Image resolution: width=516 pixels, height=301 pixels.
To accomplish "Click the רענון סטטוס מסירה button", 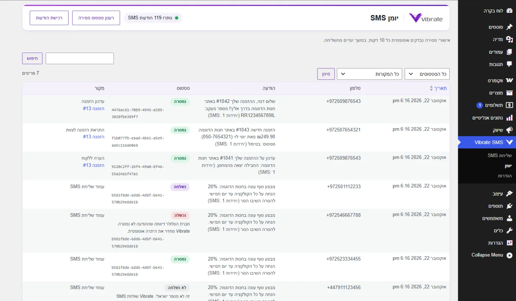I will [x=96, y=18].
